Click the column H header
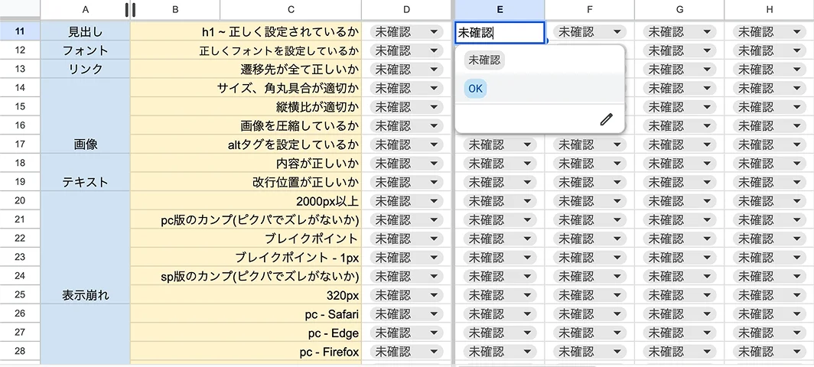This screenshot has width=814, height=367. 768,9
